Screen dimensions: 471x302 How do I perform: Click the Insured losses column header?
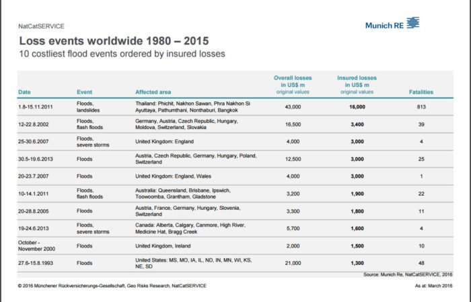click(357, 85)
